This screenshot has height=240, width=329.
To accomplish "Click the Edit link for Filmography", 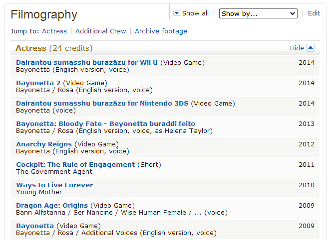I will (314, 13).
